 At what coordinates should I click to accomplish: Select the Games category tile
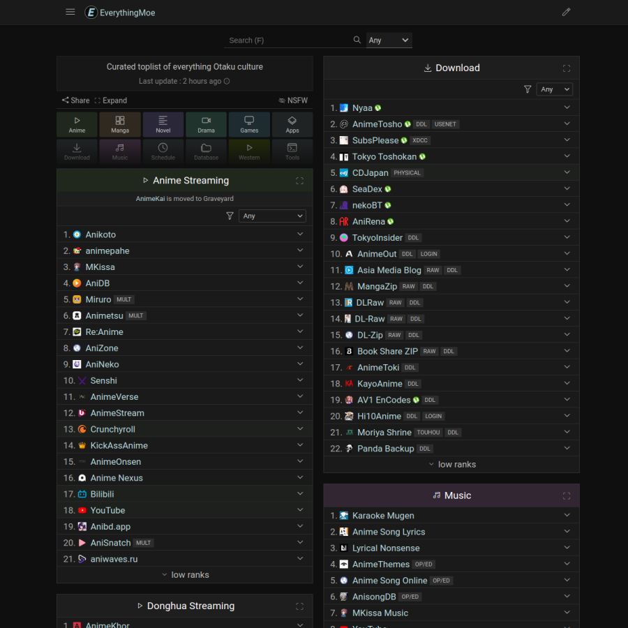click(x=249, y=125)
